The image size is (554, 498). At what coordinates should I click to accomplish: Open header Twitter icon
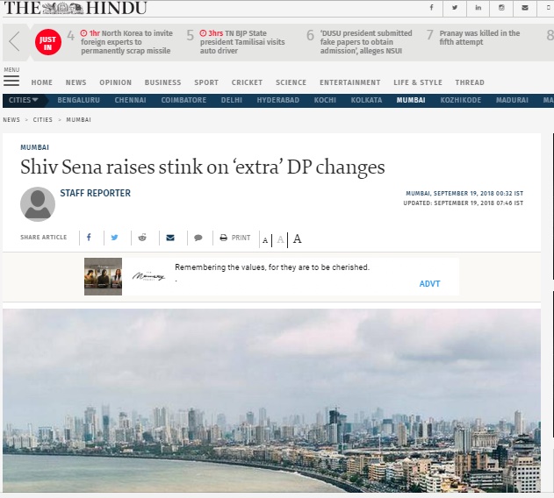[455, 7]
